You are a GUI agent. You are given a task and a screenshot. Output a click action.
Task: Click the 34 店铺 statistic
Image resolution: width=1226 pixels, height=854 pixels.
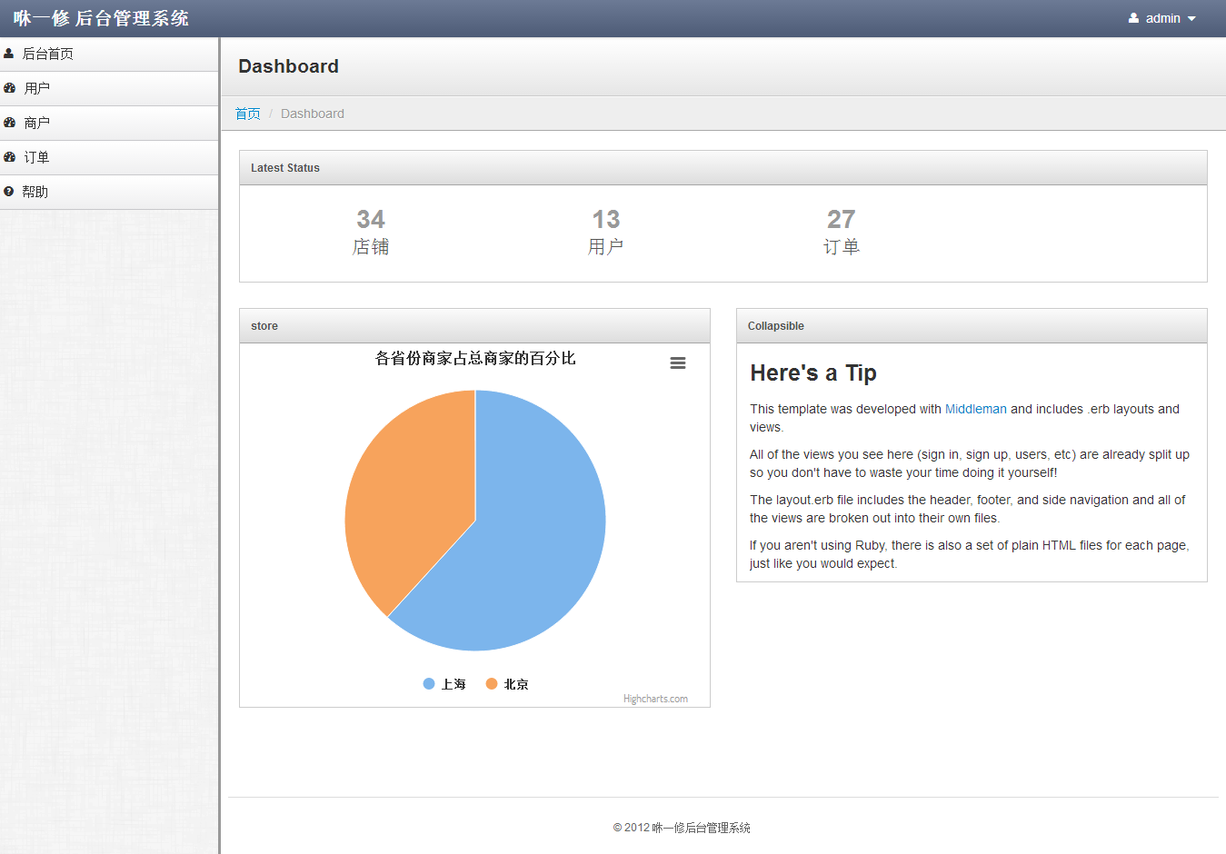coord(371,233)
